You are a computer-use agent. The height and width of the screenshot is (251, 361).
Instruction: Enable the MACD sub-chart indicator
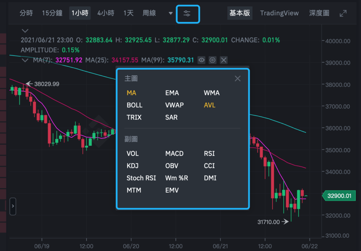[x=175, y=154]
